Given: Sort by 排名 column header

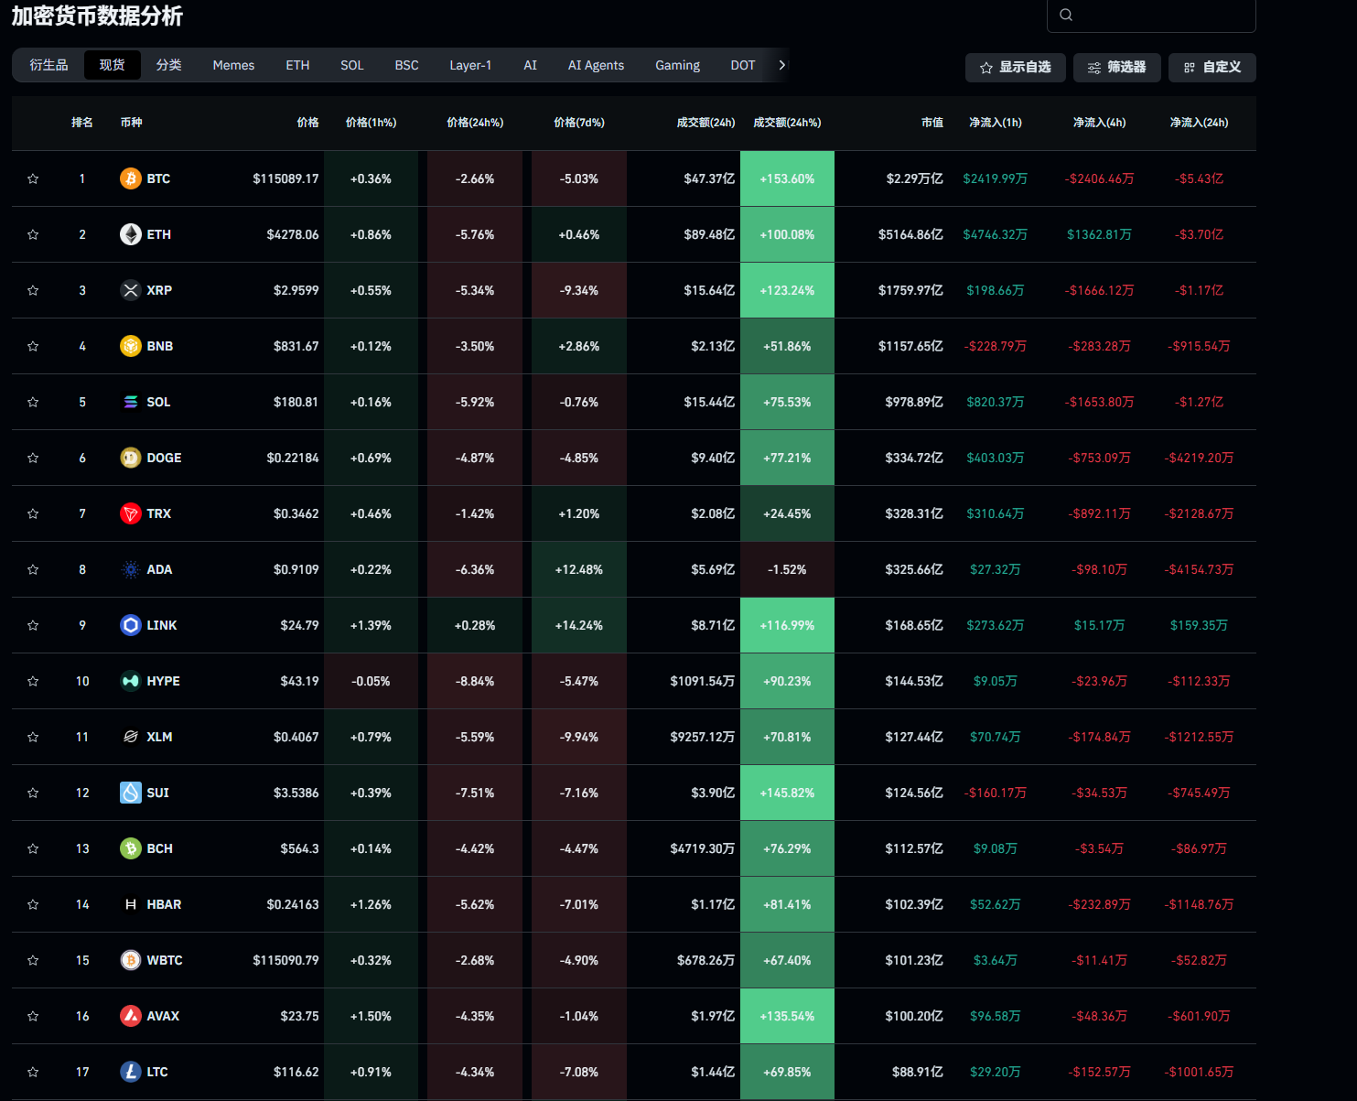Looking at the screenshot, I should [82, 123].
